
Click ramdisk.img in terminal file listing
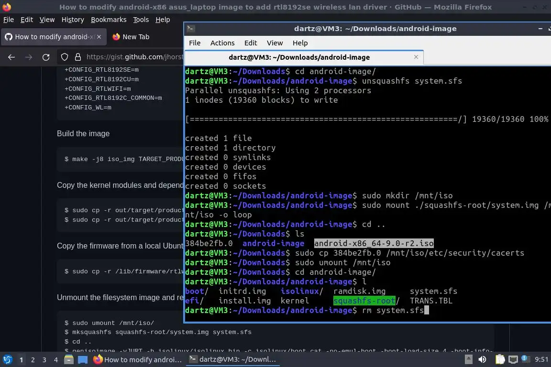360,291
